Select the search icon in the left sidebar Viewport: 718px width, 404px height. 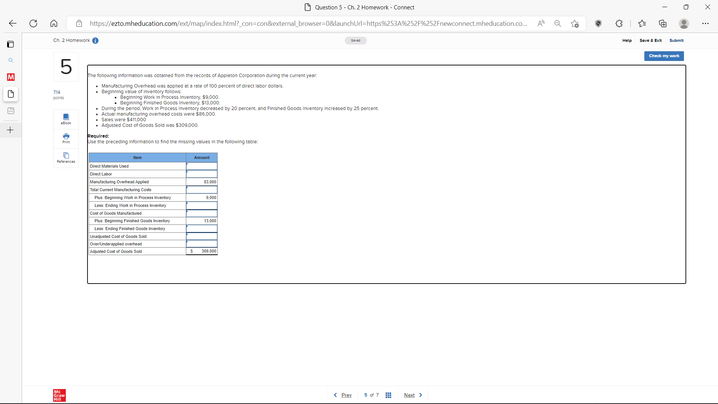click(x=10, y=60)
